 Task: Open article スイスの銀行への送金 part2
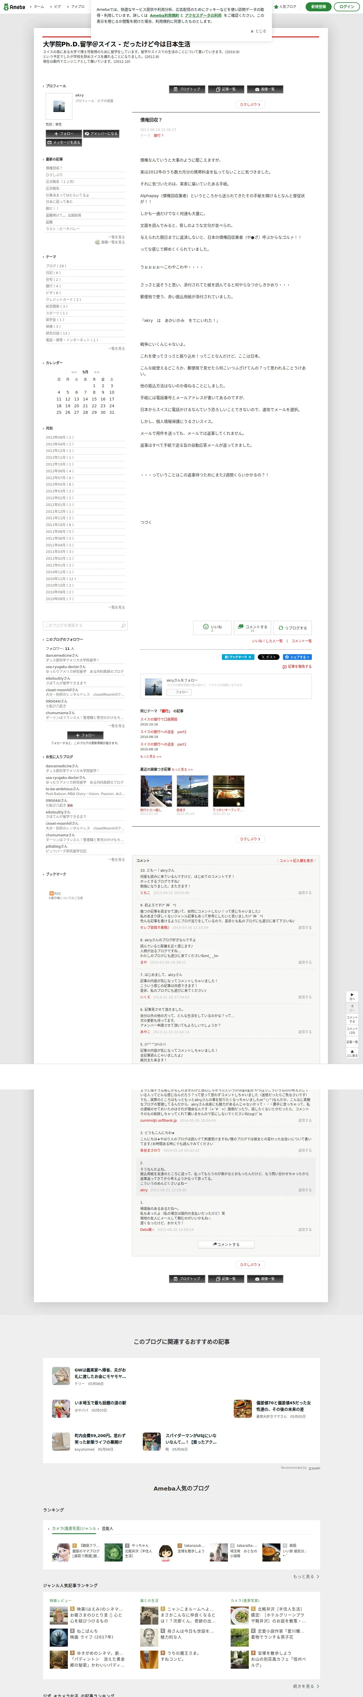pos(163,732)
